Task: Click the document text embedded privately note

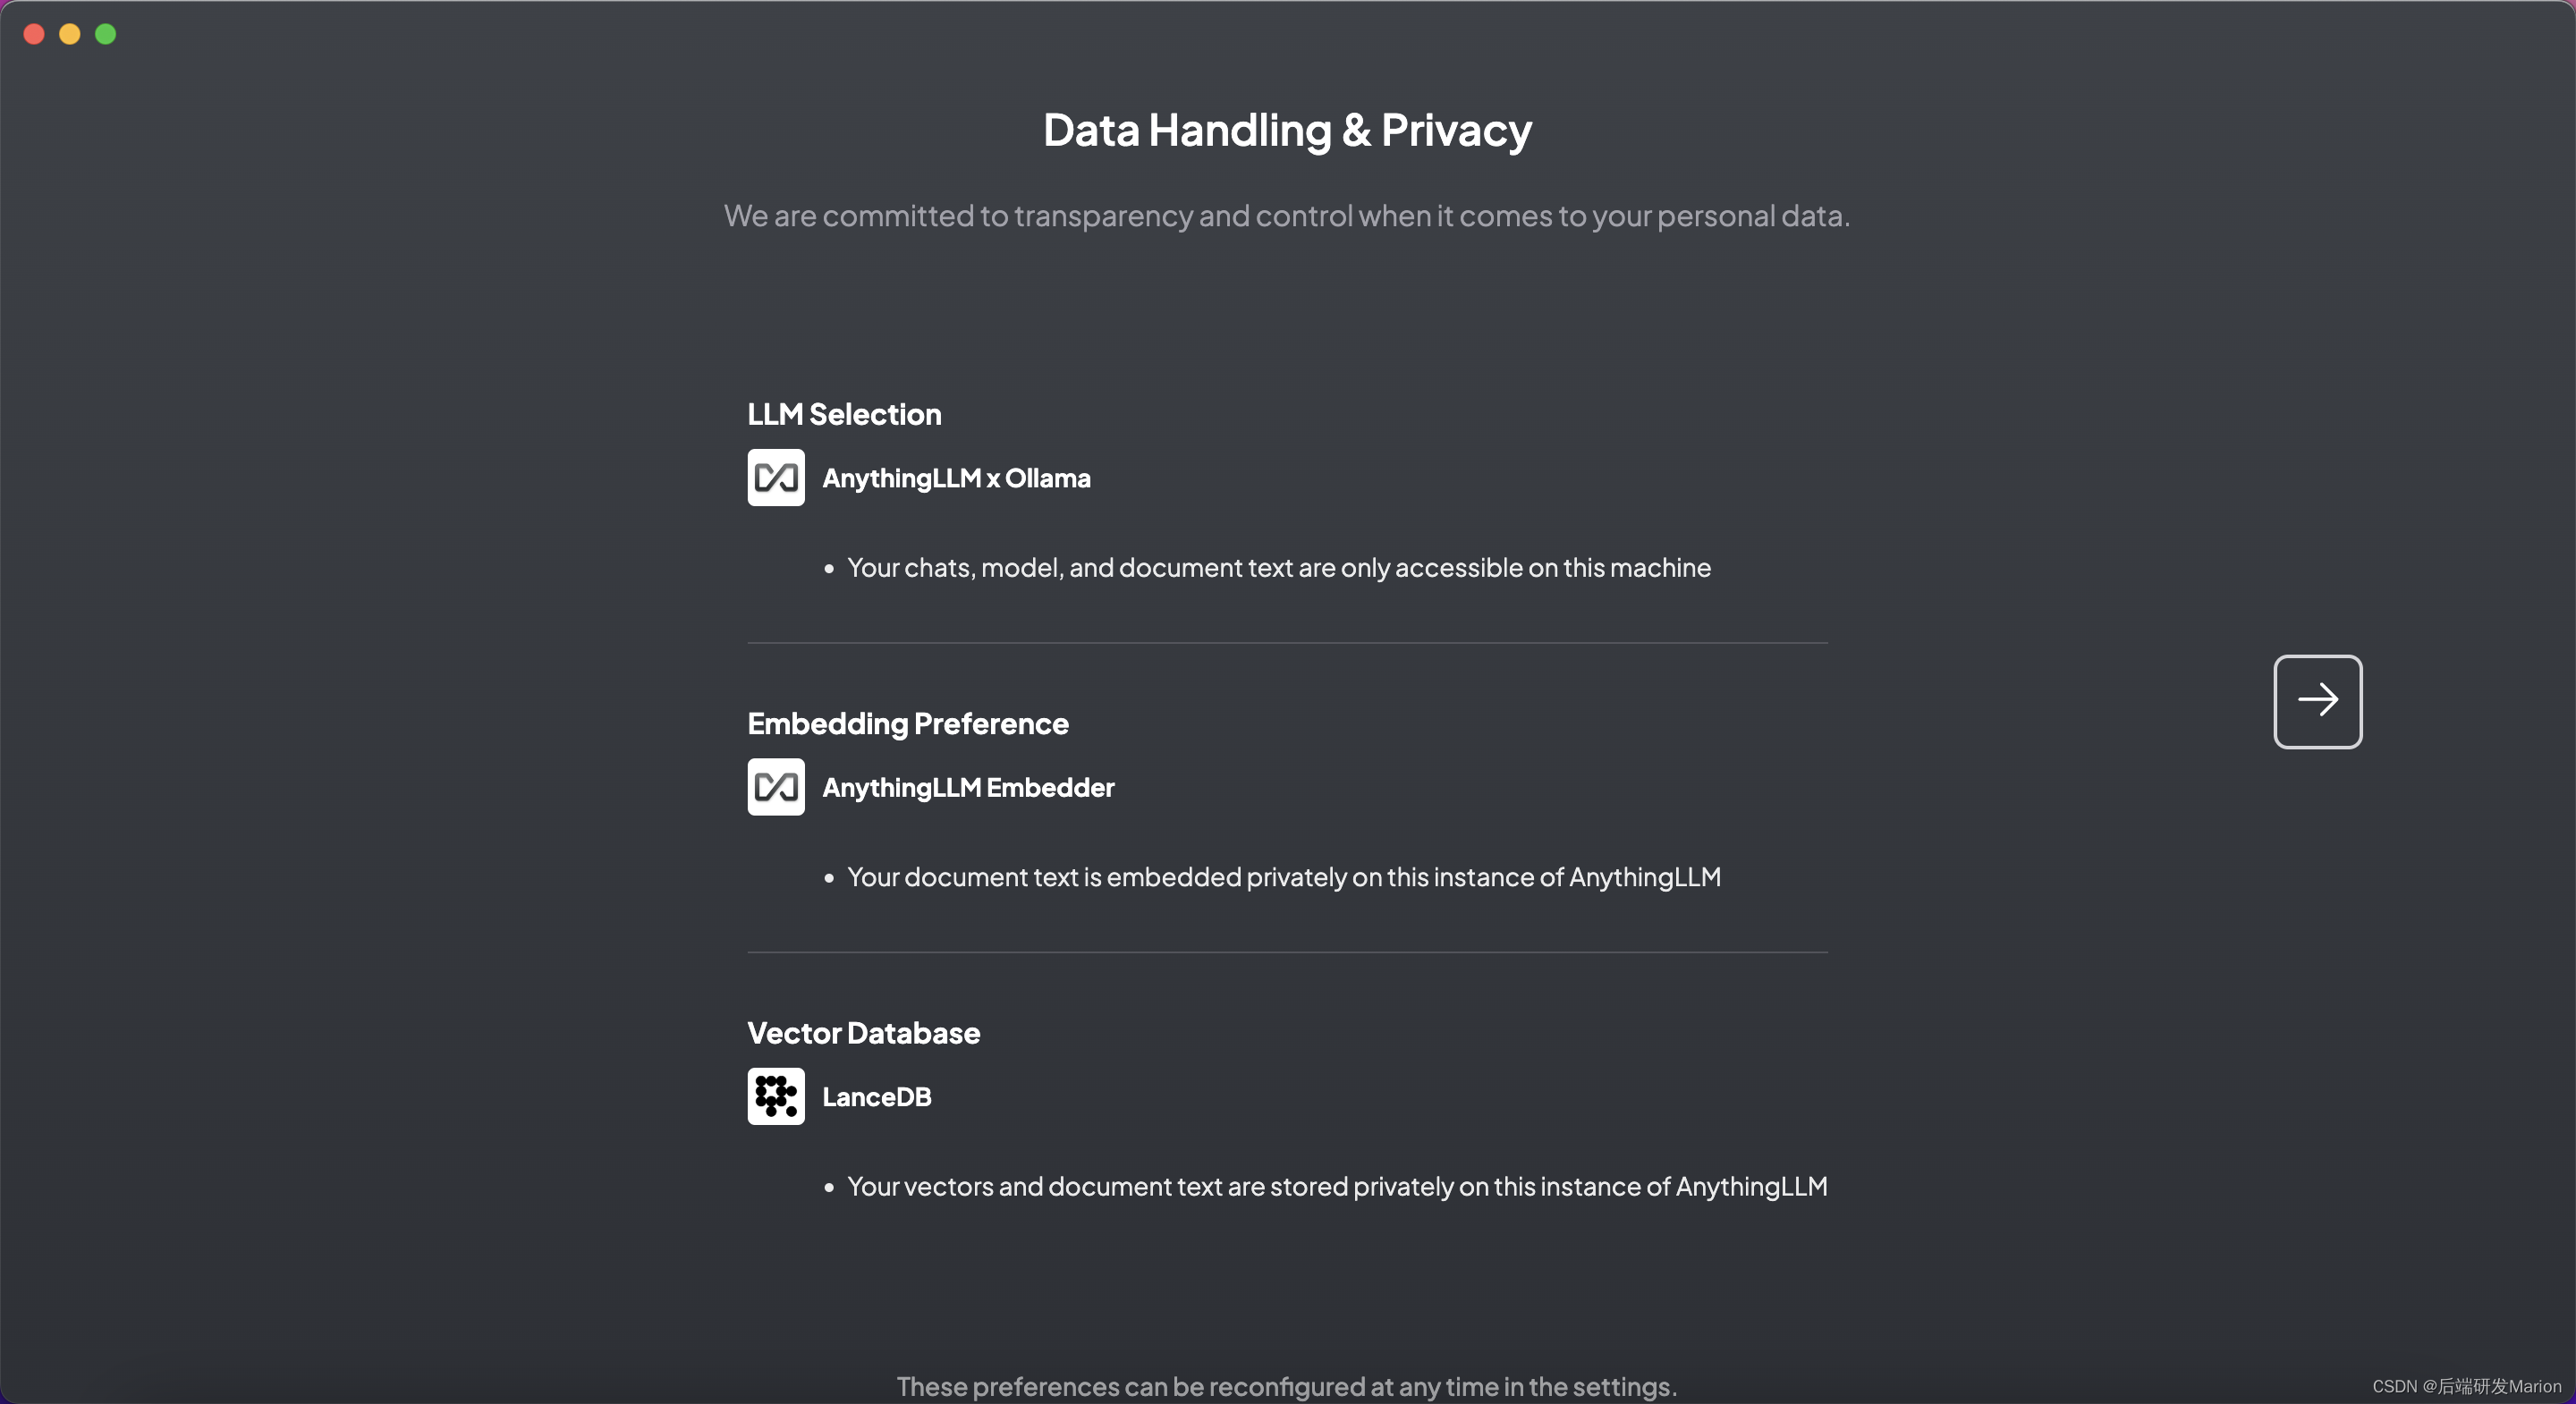Action: (1284, 877)
